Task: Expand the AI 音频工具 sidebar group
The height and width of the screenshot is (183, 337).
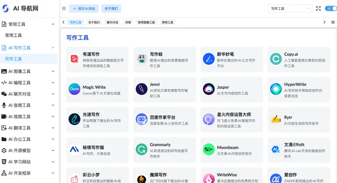Action: [29, 105]
